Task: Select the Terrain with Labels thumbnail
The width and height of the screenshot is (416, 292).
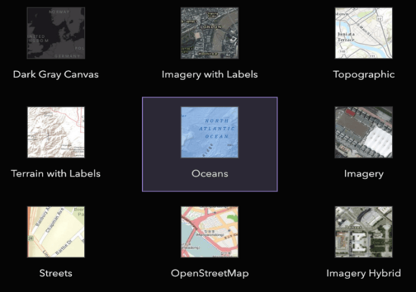Action: click(x=56, y=132)
